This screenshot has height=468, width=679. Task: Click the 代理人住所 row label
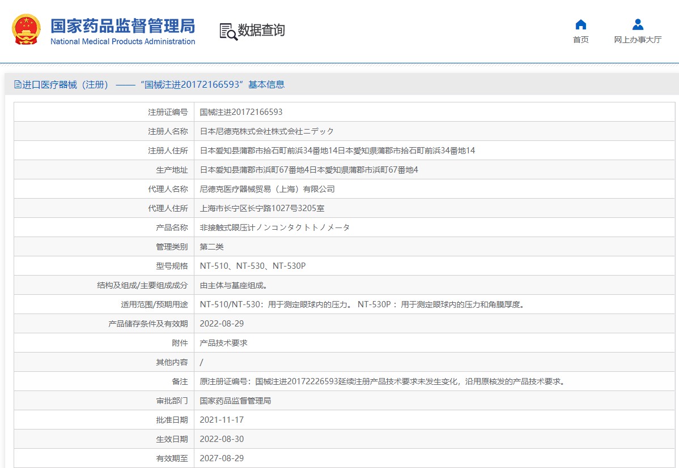coord(168,208)
